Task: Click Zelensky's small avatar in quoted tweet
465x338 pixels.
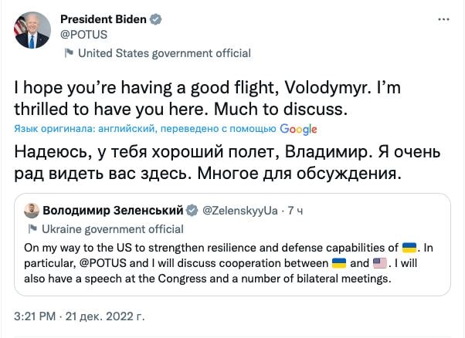Action: tap(32, 211)
